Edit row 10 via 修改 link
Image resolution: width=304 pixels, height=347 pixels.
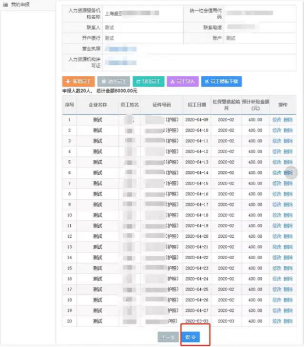click(277, 215)
